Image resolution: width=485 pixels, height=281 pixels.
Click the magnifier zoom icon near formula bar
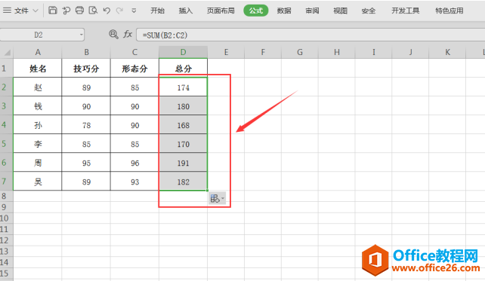(113, 34)
